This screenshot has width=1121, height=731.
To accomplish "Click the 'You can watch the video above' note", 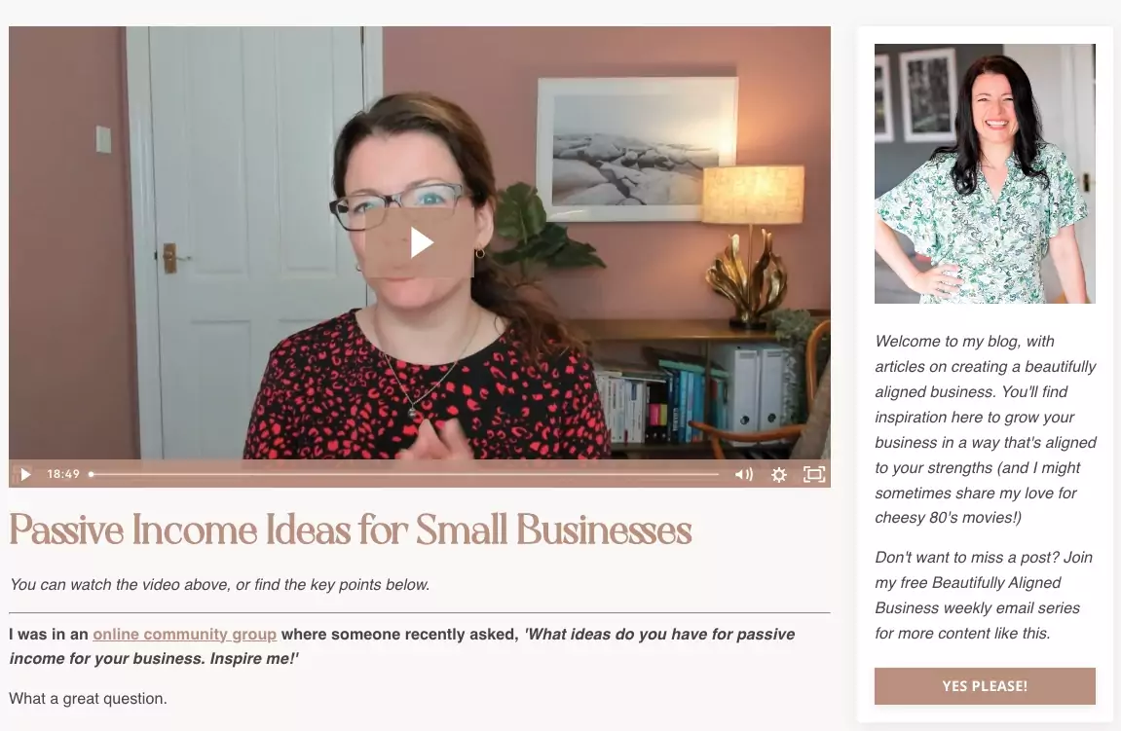I will [x=219, y=585].
